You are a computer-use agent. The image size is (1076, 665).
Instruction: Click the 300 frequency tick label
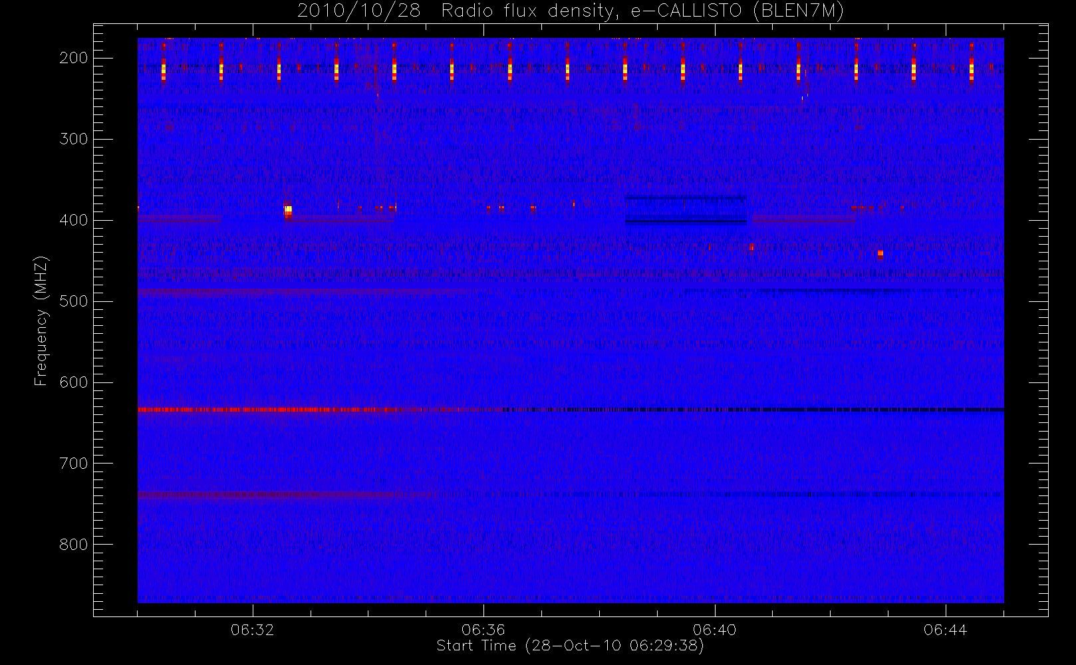(x=74, y=139)
